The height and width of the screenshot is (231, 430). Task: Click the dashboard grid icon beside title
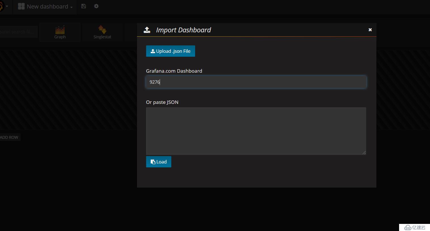pyautogui.click(x=21, y=7)
